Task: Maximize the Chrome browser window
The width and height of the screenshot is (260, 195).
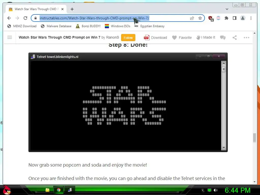Action: [242, 5]
